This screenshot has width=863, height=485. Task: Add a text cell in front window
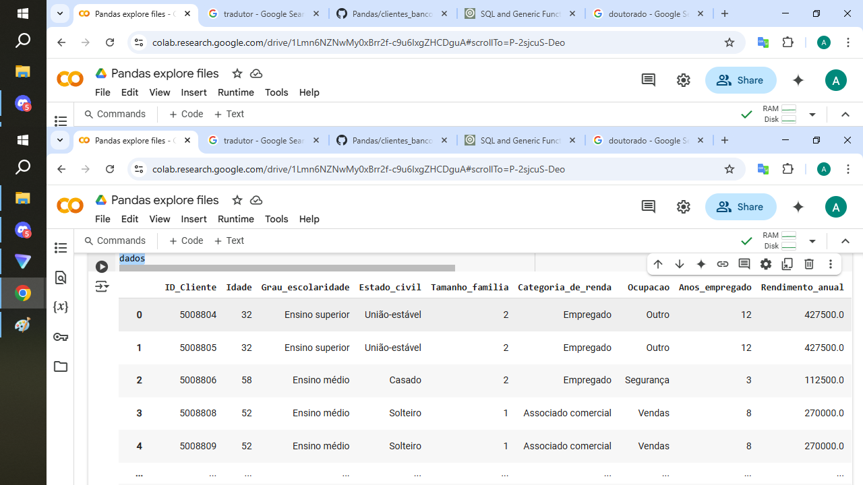[229, 240]
